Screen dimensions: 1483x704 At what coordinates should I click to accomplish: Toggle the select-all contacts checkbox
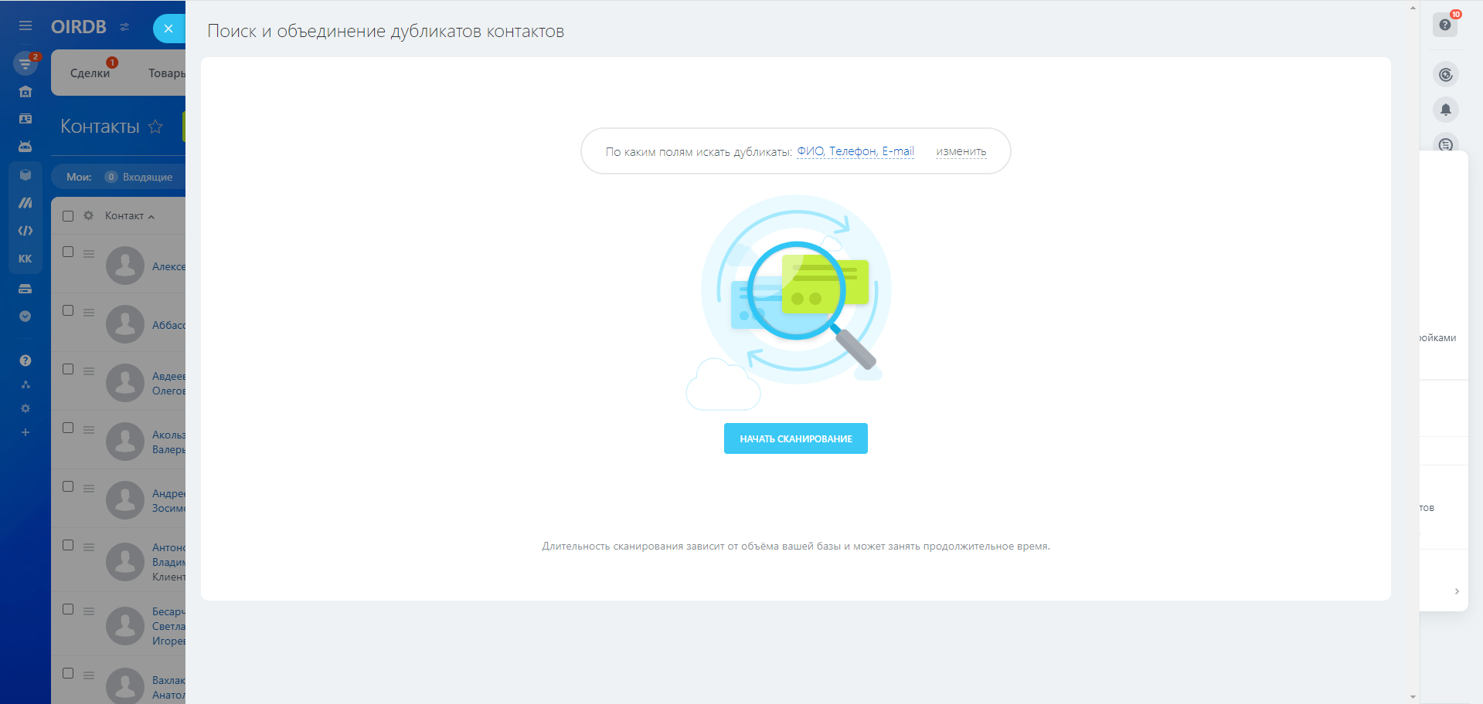tap(68, 216)
